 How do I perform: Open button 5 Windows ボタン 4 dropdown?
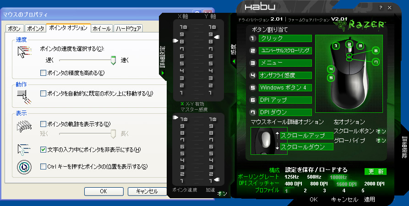[x=285, y=88]
